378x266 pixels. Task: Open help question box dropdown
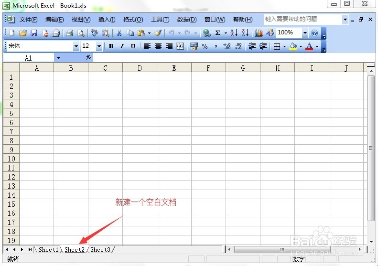tap(345, 20)
